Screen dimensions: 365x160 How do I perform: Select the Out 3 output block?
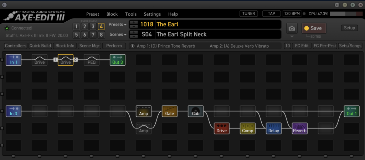pyautogui.click(x=118, y=60)
